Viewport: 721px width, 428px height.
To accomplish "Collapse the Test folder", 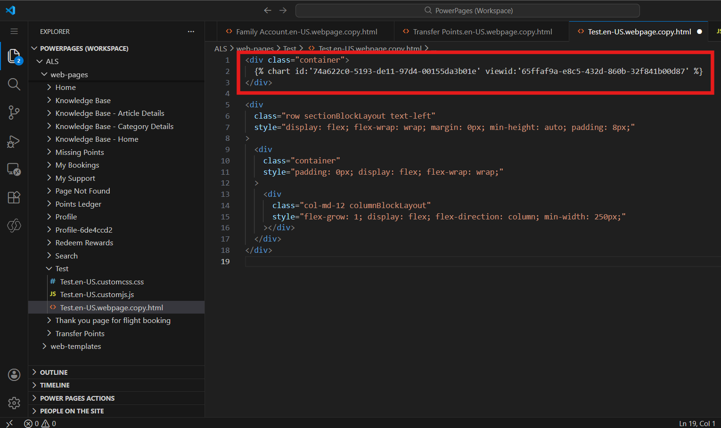I will (62, 268).
